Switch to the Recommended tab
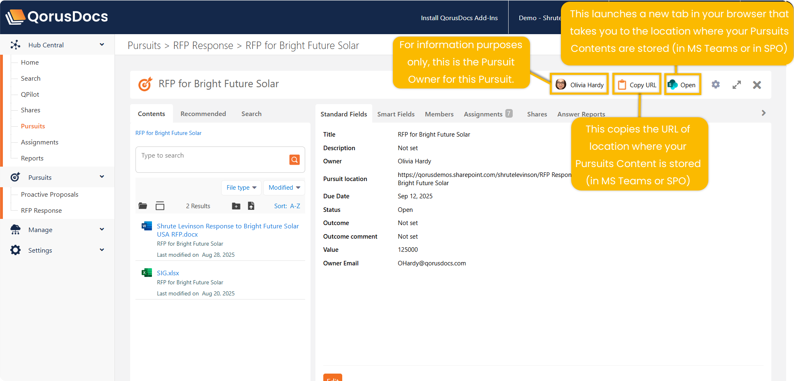The height and width of the screenshot is (381, 794). pyautogui.click(x=203, y=114)
